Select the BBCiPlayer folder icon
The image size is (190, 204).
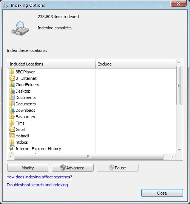pyautogui.click(x=12, y=72)
